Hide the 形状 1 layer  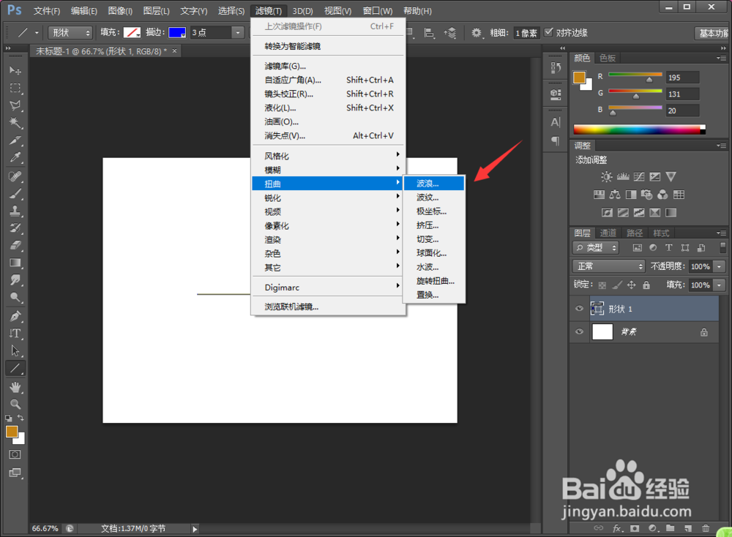tap(579, 309)
